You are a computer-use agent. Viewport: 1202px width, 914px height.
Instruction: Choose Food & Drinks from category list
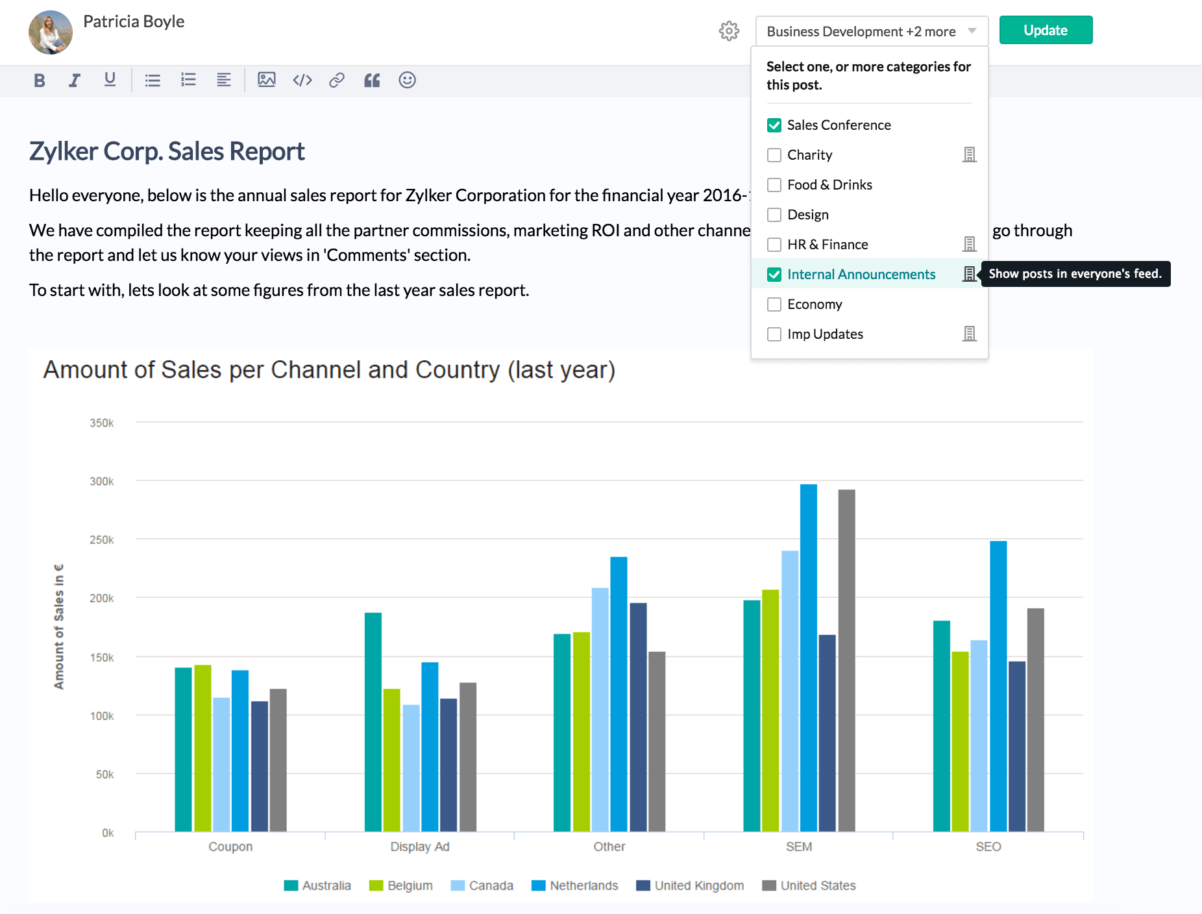pos(829,185)
